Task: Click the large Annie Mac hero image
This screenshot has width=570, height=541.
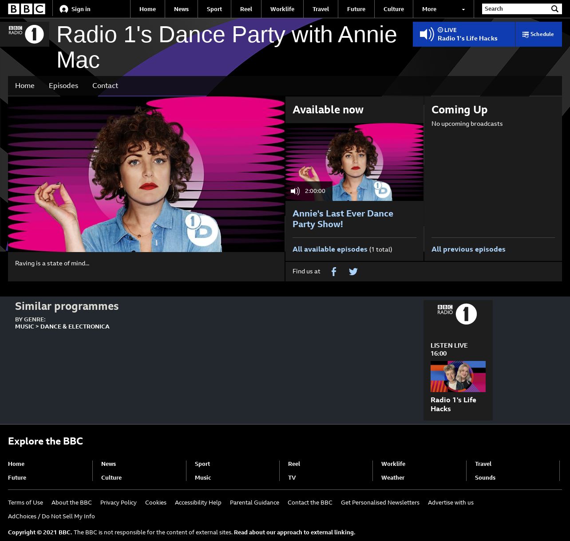Action: point(146,174)
